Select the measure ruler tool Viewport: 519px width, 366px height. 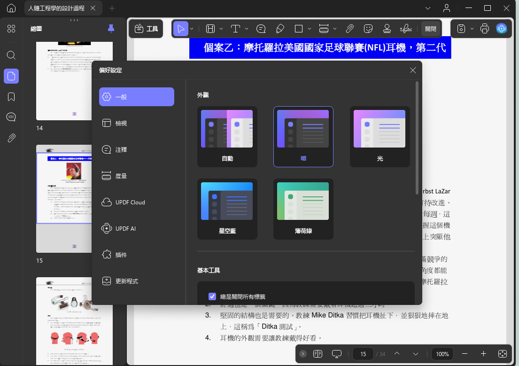click(324, 29)
